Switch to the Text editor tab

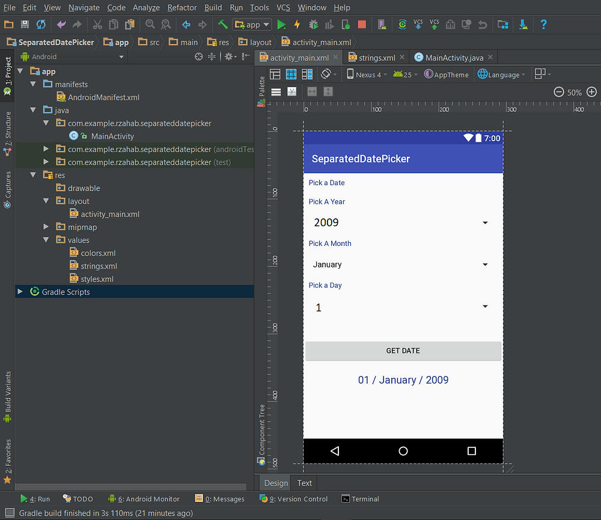(305, 483)
